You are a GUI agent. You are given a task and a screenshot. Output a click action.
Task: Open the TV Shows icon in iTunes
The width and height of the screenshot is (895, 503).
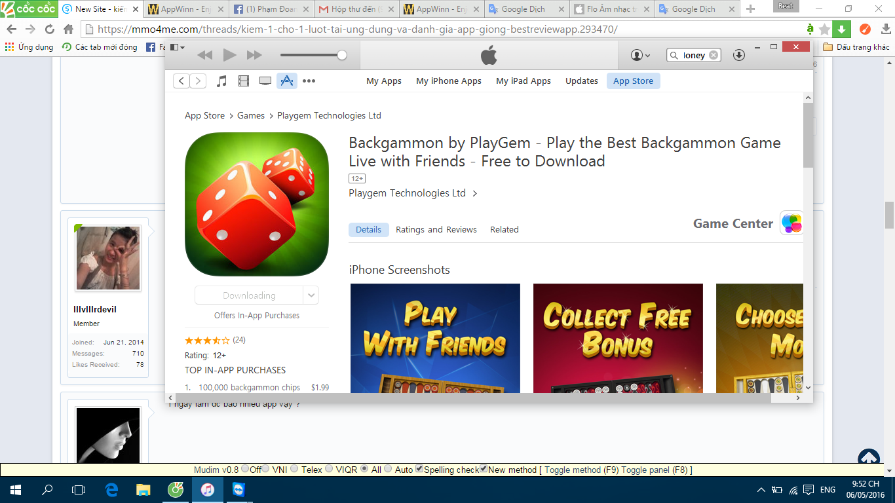[x=265, y=81]
